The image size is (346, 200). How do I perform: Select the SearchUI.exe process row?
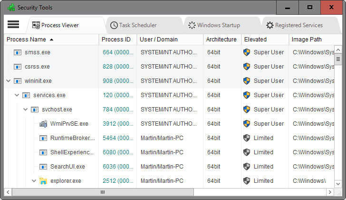tap(169, 167)
